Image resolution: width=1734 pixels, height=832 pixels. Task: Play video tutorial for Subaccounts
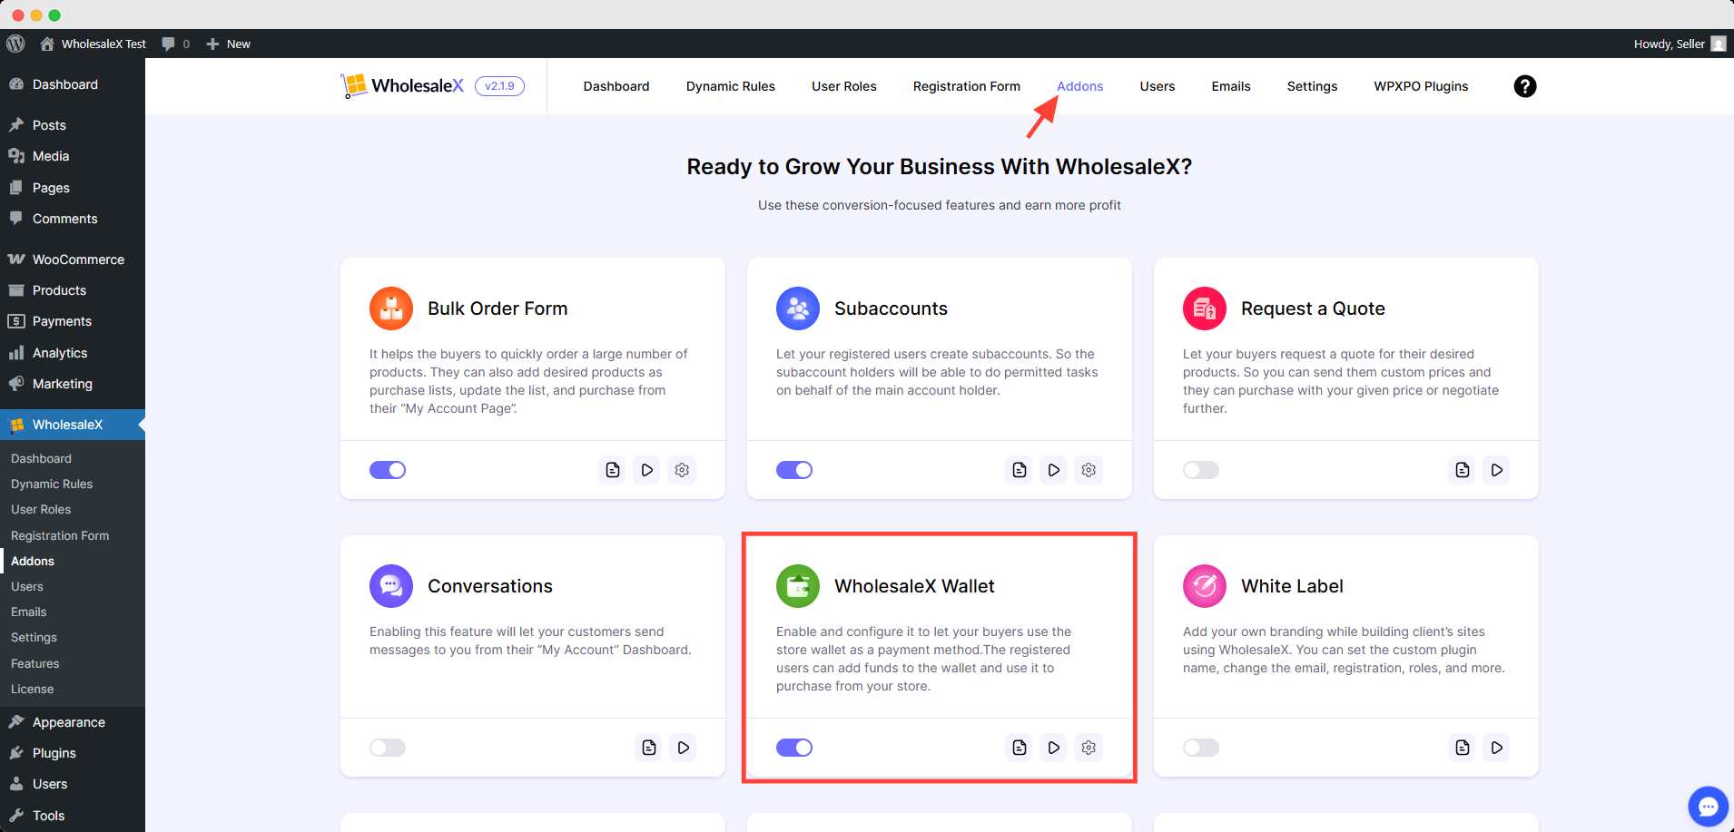[x=1054, y=470]
